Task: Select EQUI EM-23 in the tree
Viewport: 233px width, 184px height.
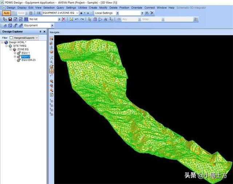Action: tap(28, 60)
